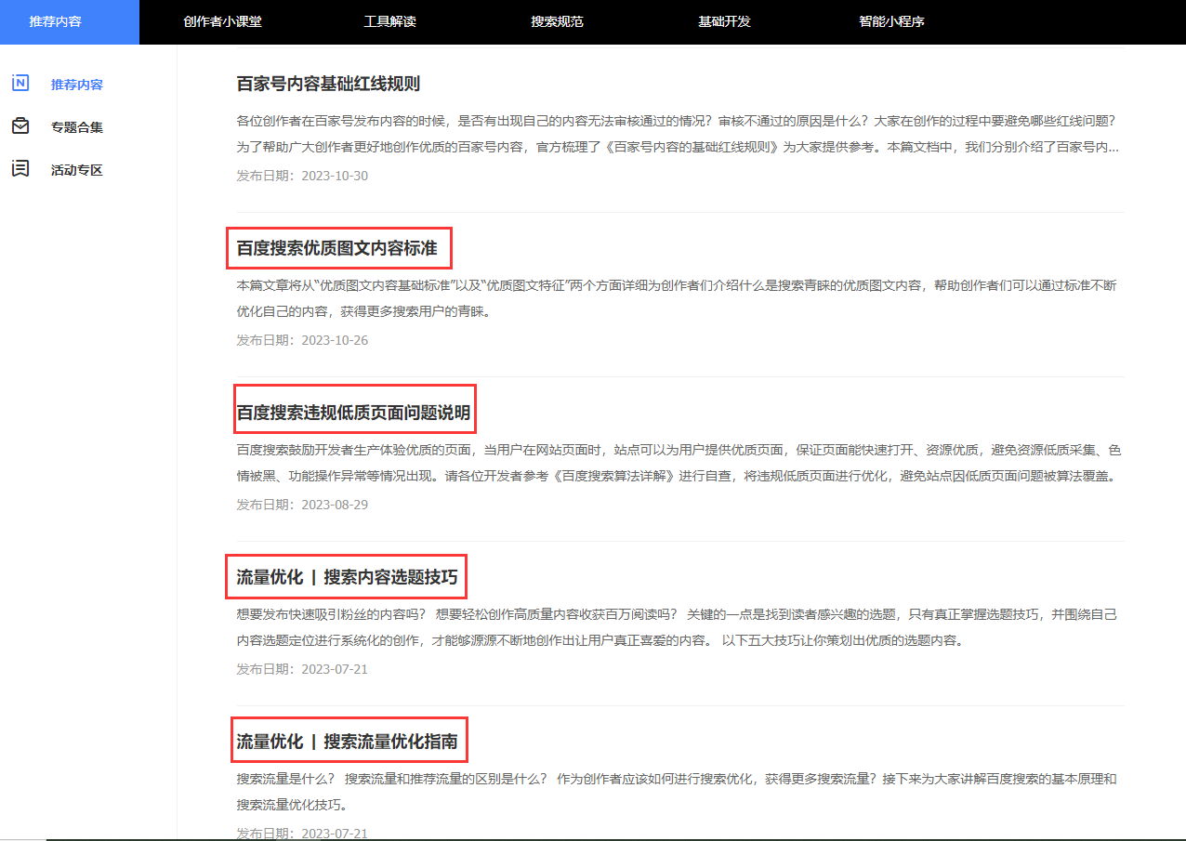The image size is (1186, 841).
Task: Click the summary starting 想要发布快速吸引粉丝
Action: tap(677, 627)
